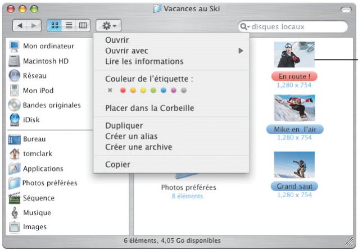Click the 8 éléments text
358x250 pixels.
(187, 196)
